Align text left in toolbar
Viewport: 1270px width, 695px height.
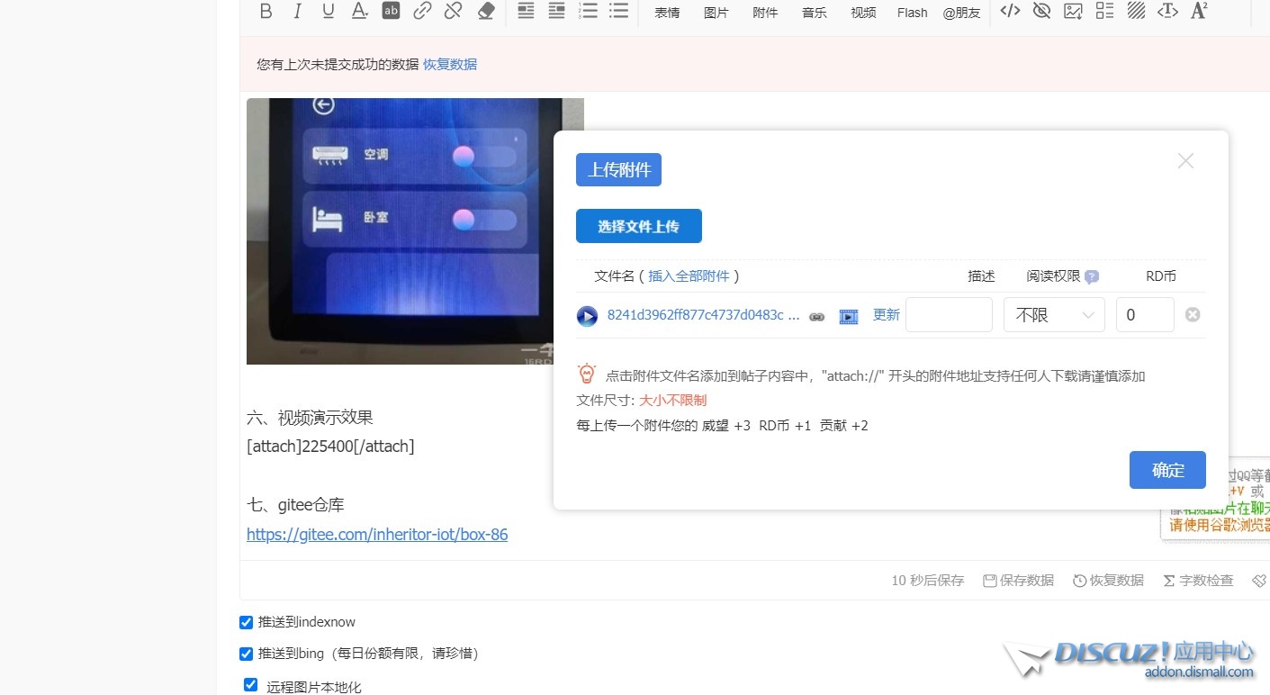526,11
